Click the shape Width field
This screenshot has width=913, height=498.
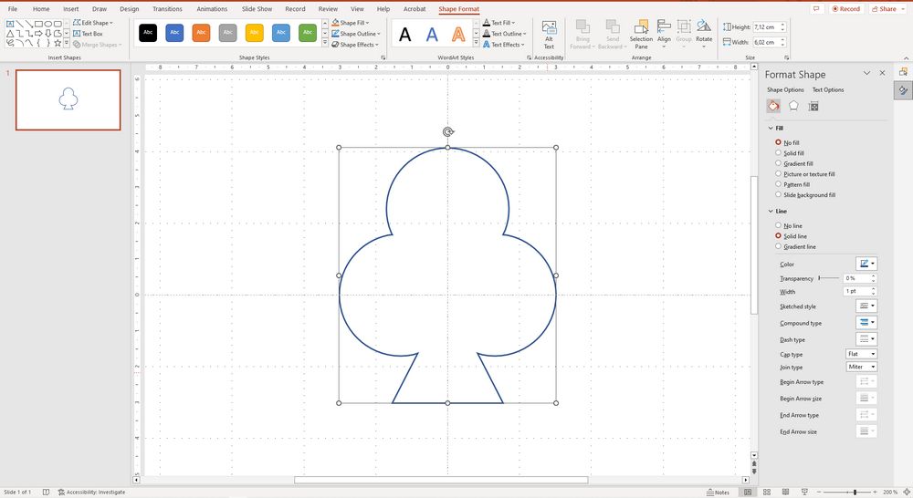pos(766,43)
